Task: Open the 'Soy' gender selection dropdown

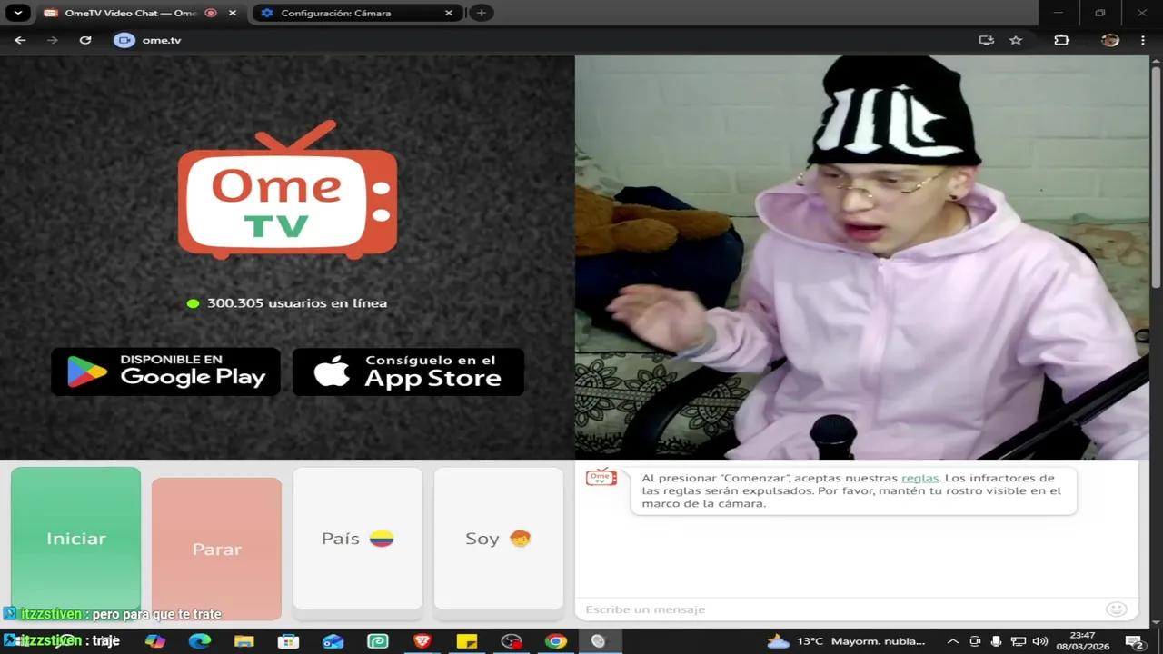Action: (x=498, y=538)
